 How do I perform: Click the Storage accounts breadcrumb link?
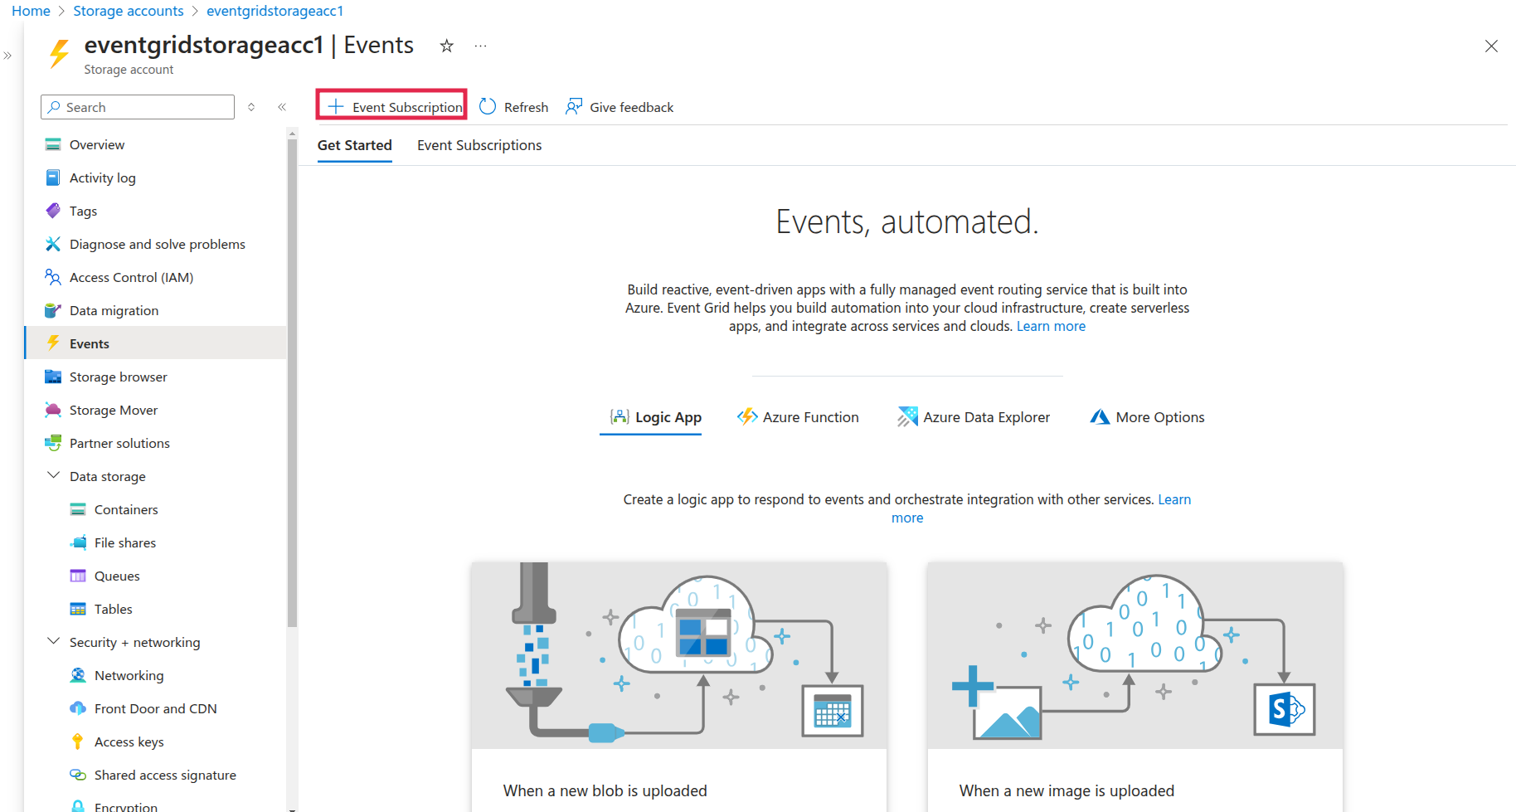[x=129, y=11]
